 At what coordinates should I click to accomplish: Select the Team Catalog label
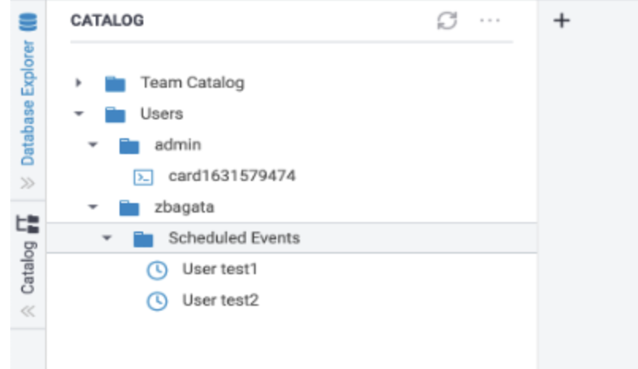click(x=192, y=83)
